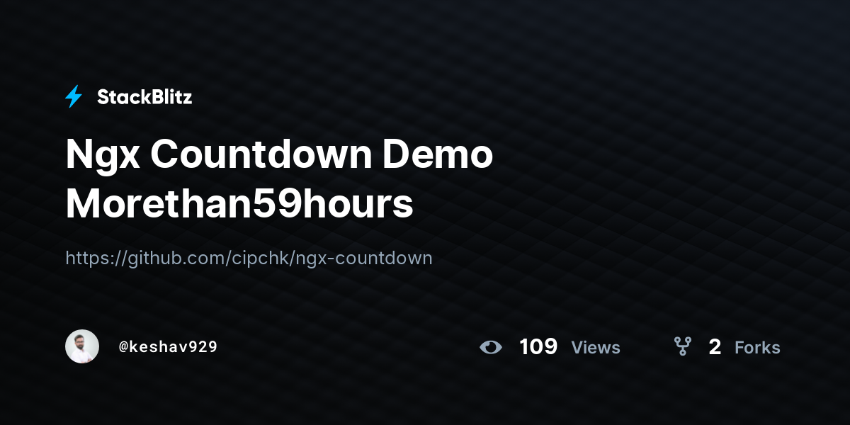
Task: Click the Views label
Action: [x=596, y=348]
